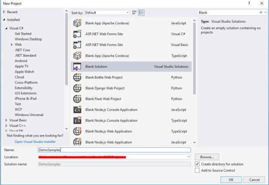This screenshot has width=269, height=185.
Task: Select the Android category
Action: pos(21,61)
